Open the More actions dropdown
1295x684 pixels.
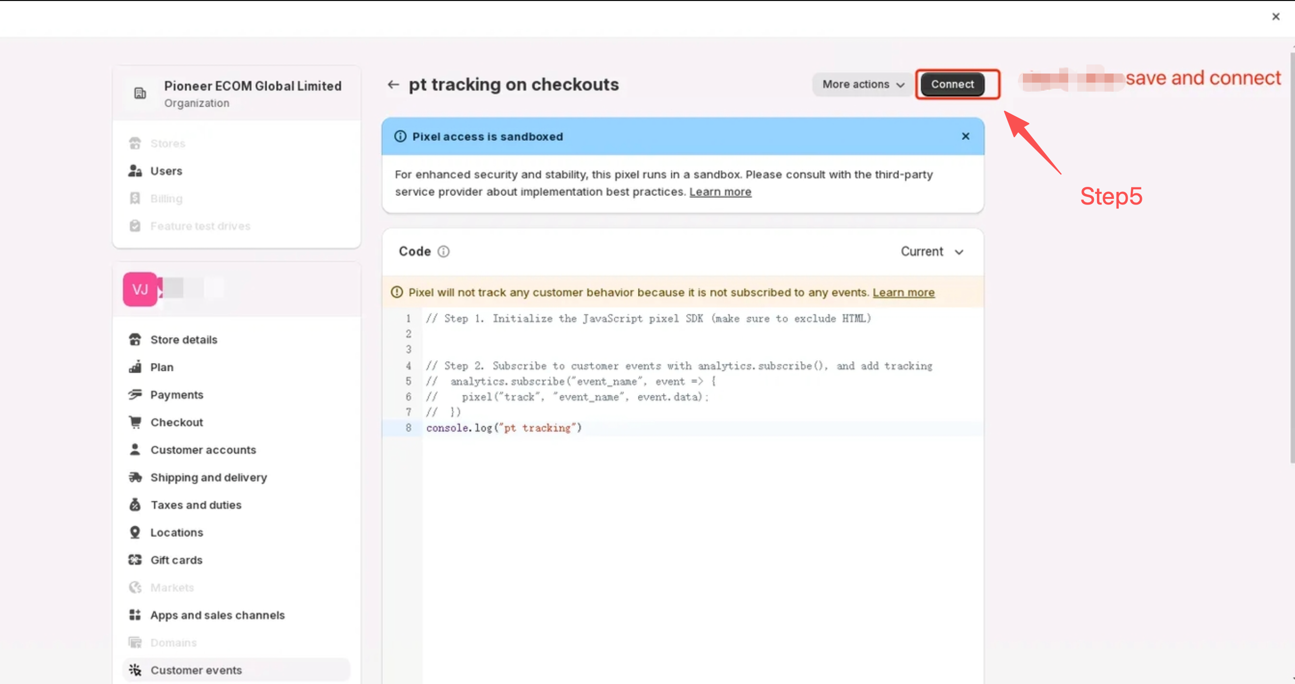(863, 85)
